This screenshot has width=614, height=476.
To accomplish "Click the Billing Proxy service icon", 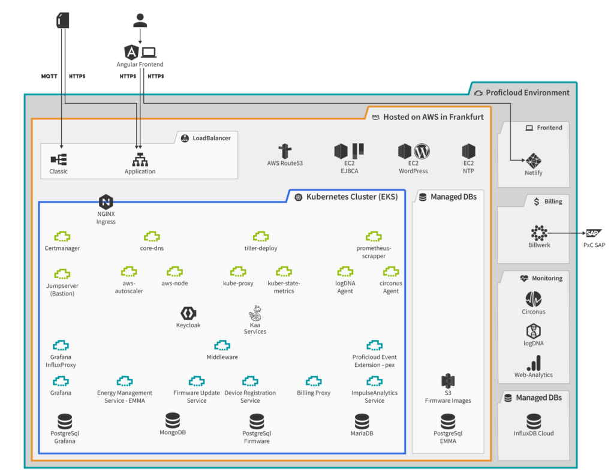I will (314, 381).
